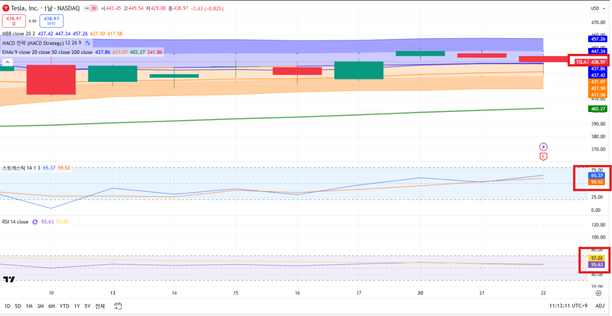Collapse the indicator legend chevron

tap(8, 61)
